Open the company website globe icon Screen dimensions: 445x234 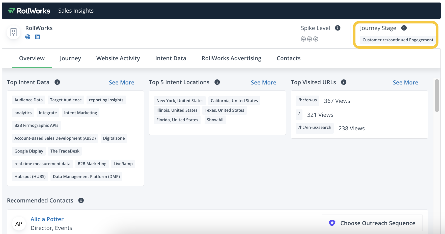[x=28, y=37]
